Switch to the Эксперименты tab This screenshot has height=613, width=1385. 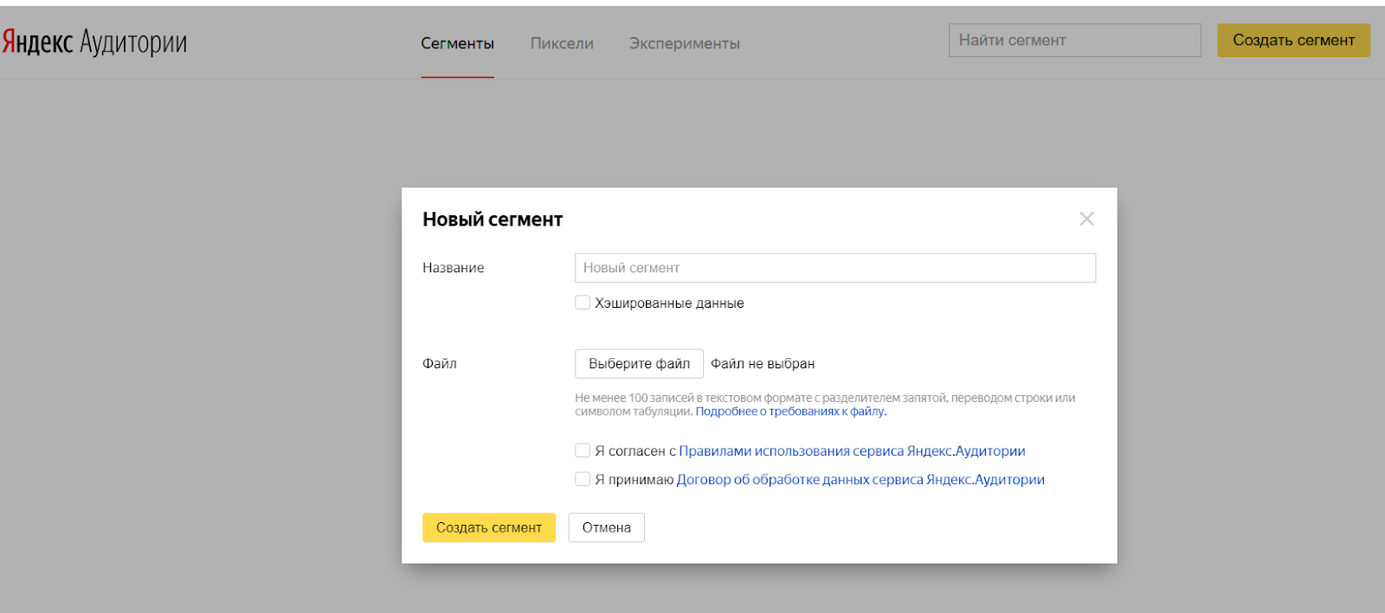click(684, 43)
